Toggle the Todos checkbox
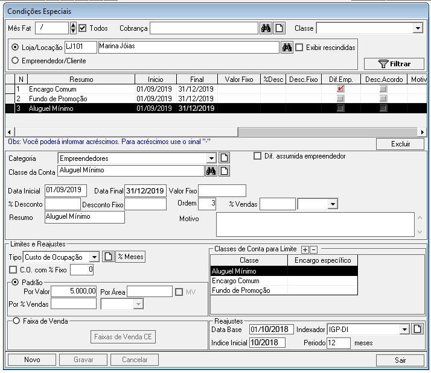This screenshot has width=431, height=373. (83, 28)
